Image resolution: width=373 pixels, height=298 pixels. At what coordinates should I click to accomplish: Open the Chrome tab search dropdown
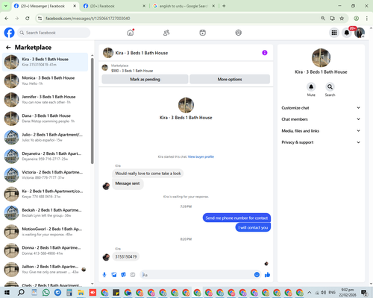[5, 6]
